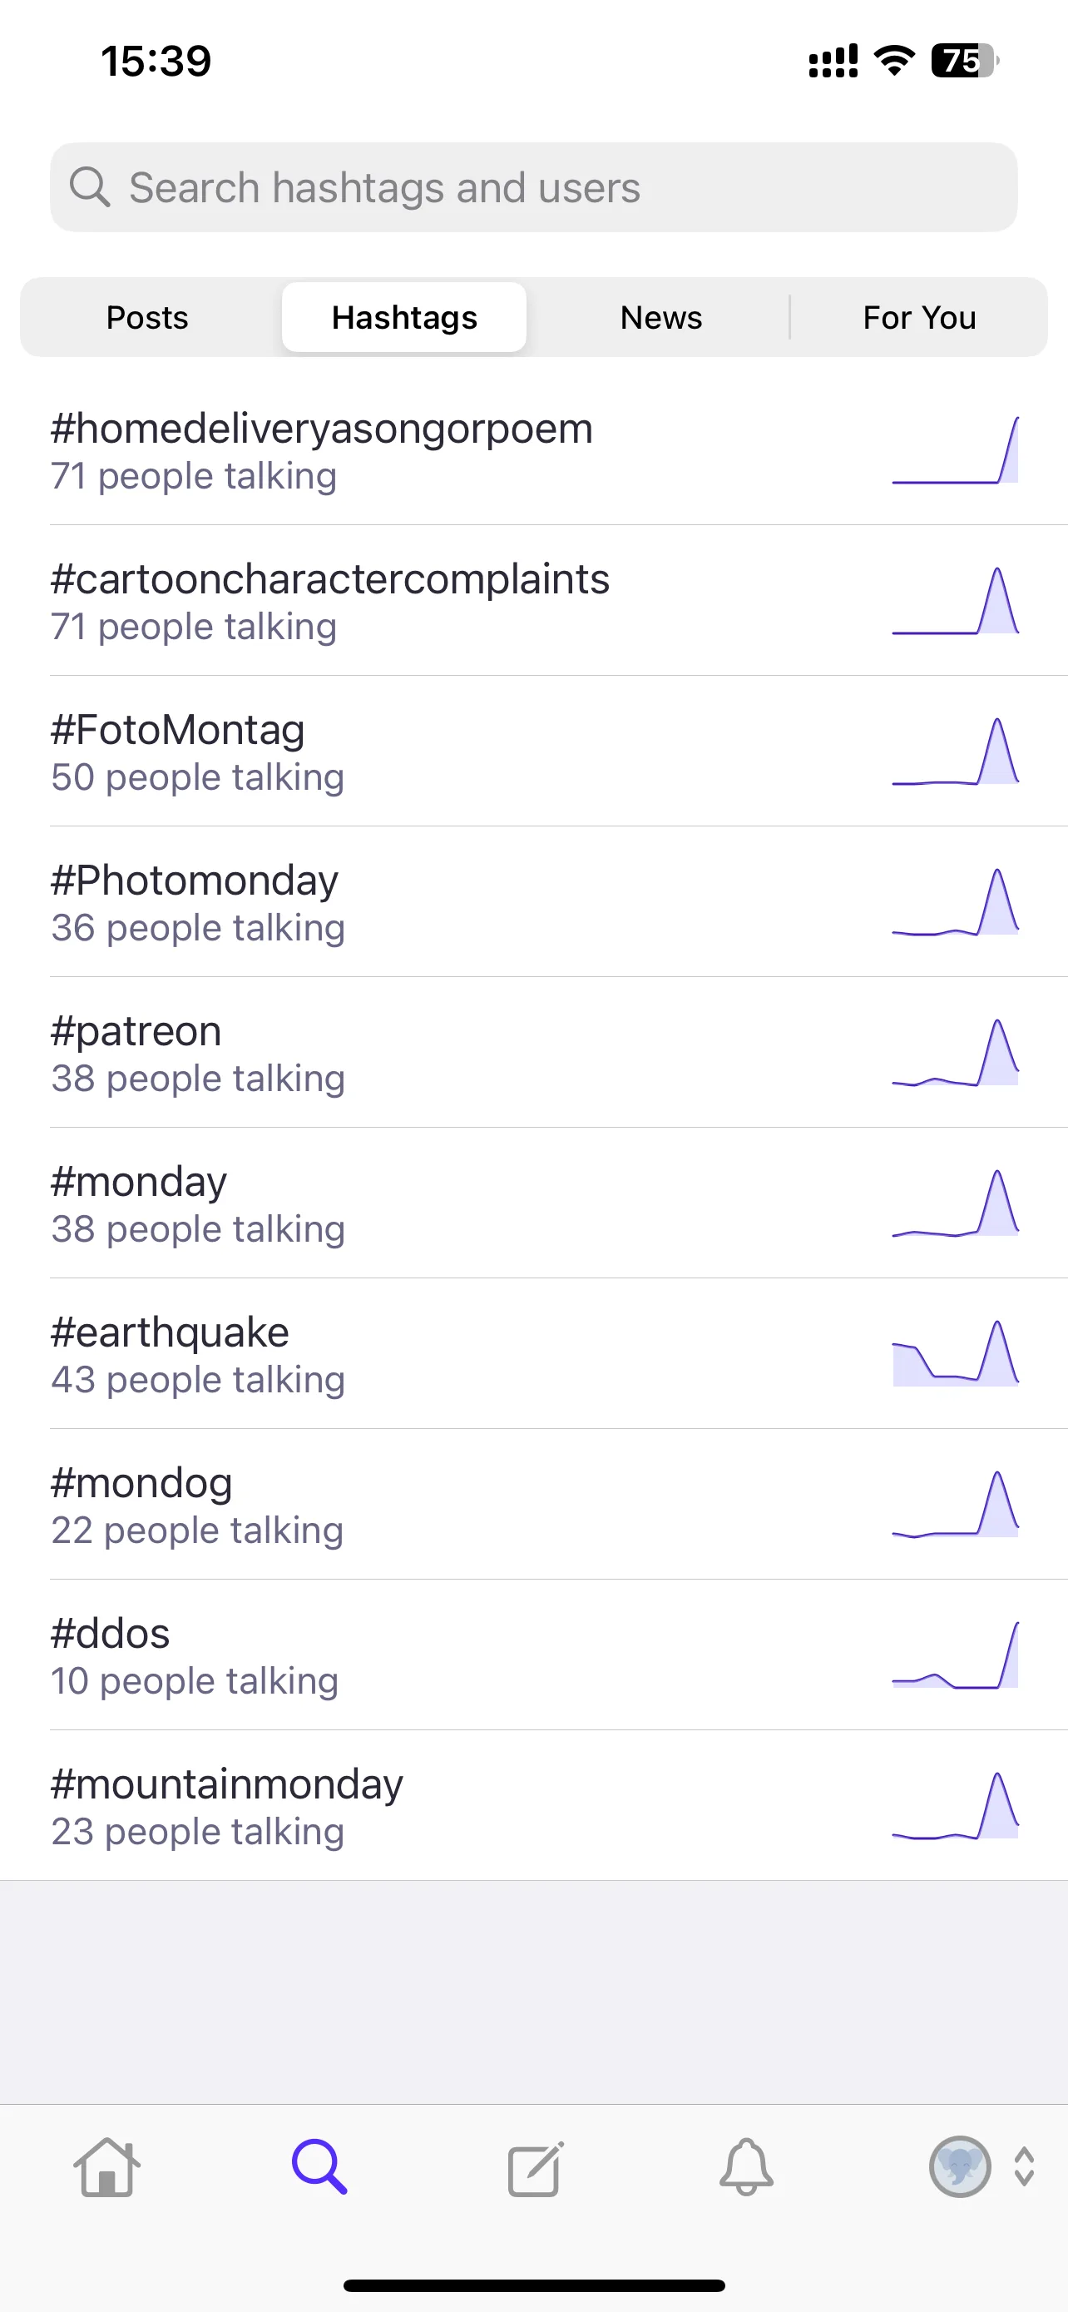Open the compose new post icon
Viewport: 1068px width, 2312px height.
click(536, 2168)
